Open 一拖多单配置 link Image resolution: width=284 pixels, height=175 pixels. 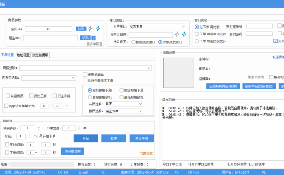click(93, 44)
